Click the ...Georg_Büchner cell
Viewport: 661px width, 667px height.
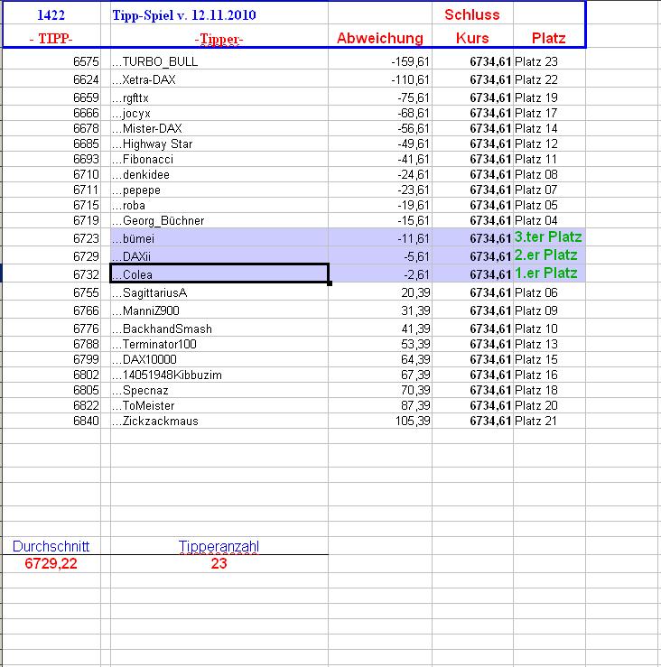pyautogui.click(x=219, y=220)
